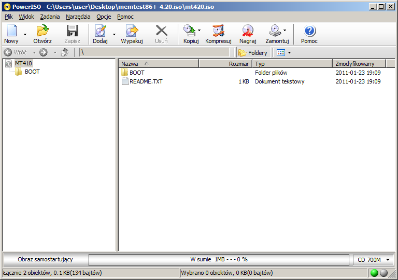Open the forward history dropdown arrow
398x280 pixels.
tap(55, 52)
